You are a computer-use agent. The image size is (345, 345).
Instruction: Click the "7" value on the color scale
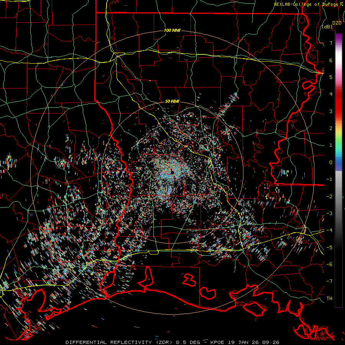(331, 43)
